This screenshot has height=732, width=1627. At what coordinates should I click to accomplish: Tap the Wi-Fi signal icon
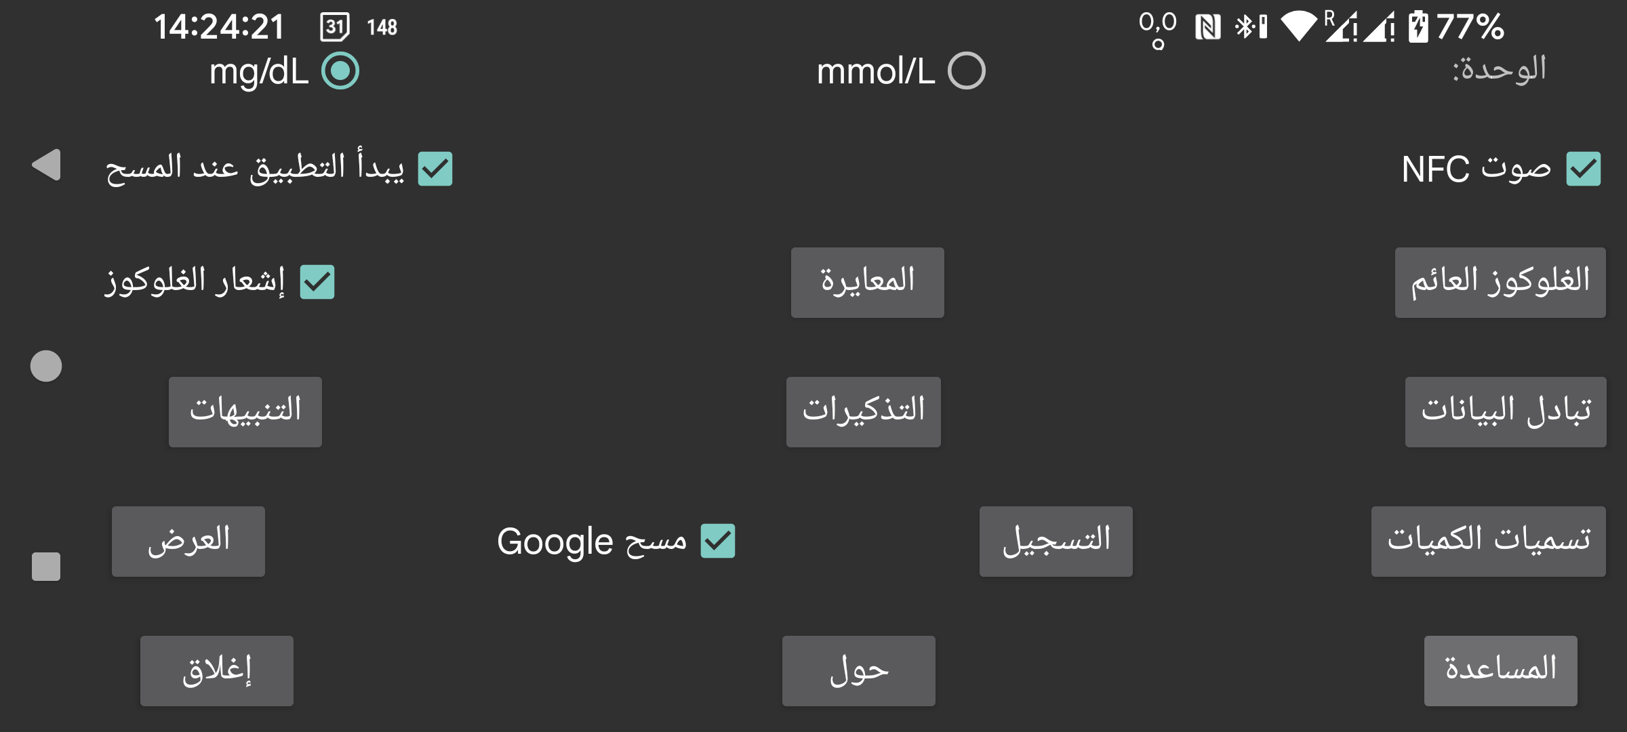(x=1298, y=27)
